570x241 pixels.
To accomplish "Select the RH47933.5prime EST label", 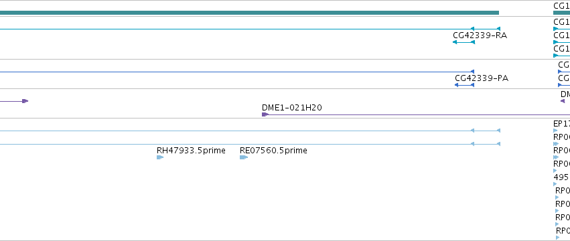I will [x=191, y=151].
